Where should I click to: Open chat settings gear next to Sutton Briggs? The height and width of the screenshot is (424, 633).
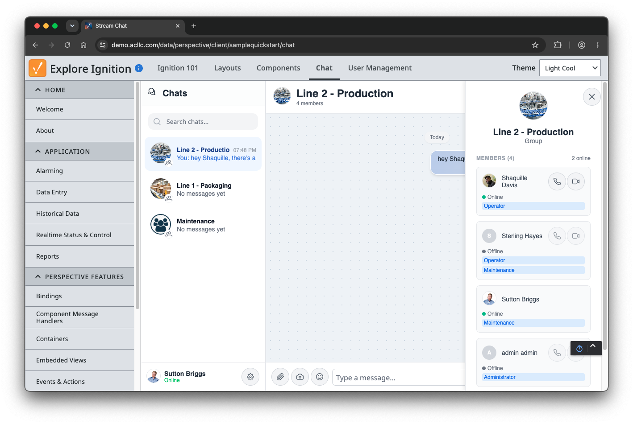pyautogui.click(x=250, y=377)
